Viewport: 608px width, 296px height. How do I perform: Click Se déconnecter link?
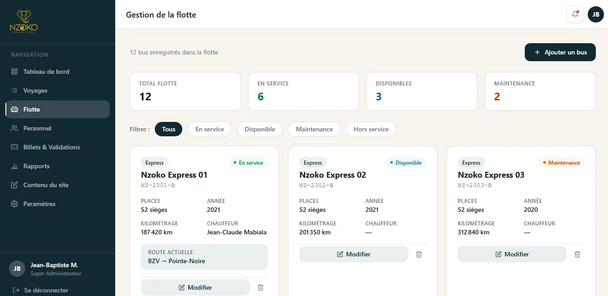coord(46,290)
